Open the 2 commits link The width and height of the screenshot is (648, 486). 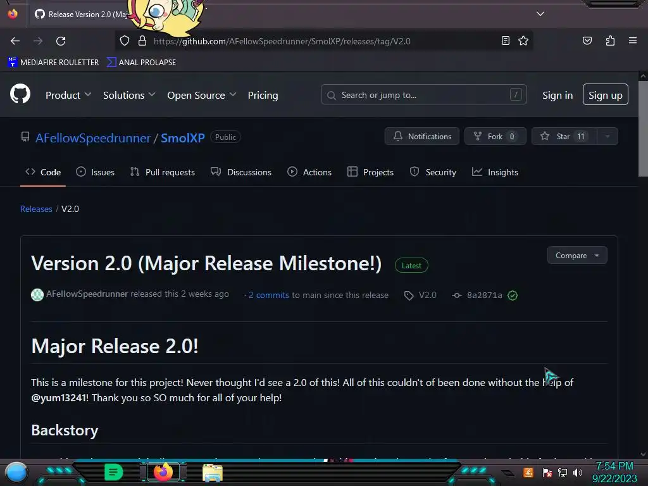tap(268, 296)
